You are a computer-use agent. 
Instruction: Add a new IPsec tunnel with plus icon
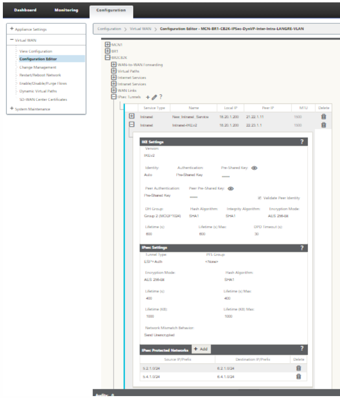[x=148, y=97]
